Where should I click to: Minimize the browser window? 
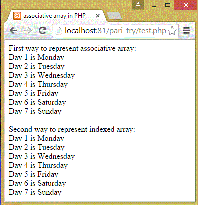[x=154, y=5]
